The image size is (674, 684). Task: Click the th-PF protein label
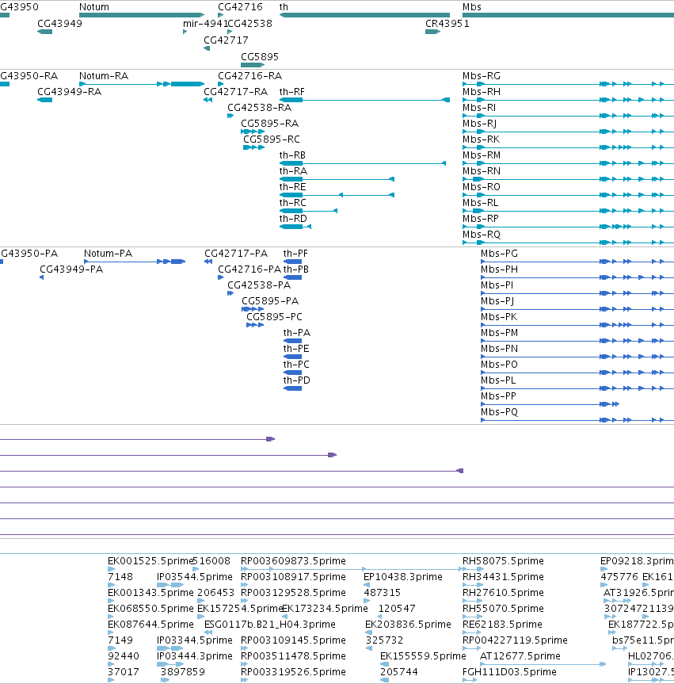coord(295,254)
